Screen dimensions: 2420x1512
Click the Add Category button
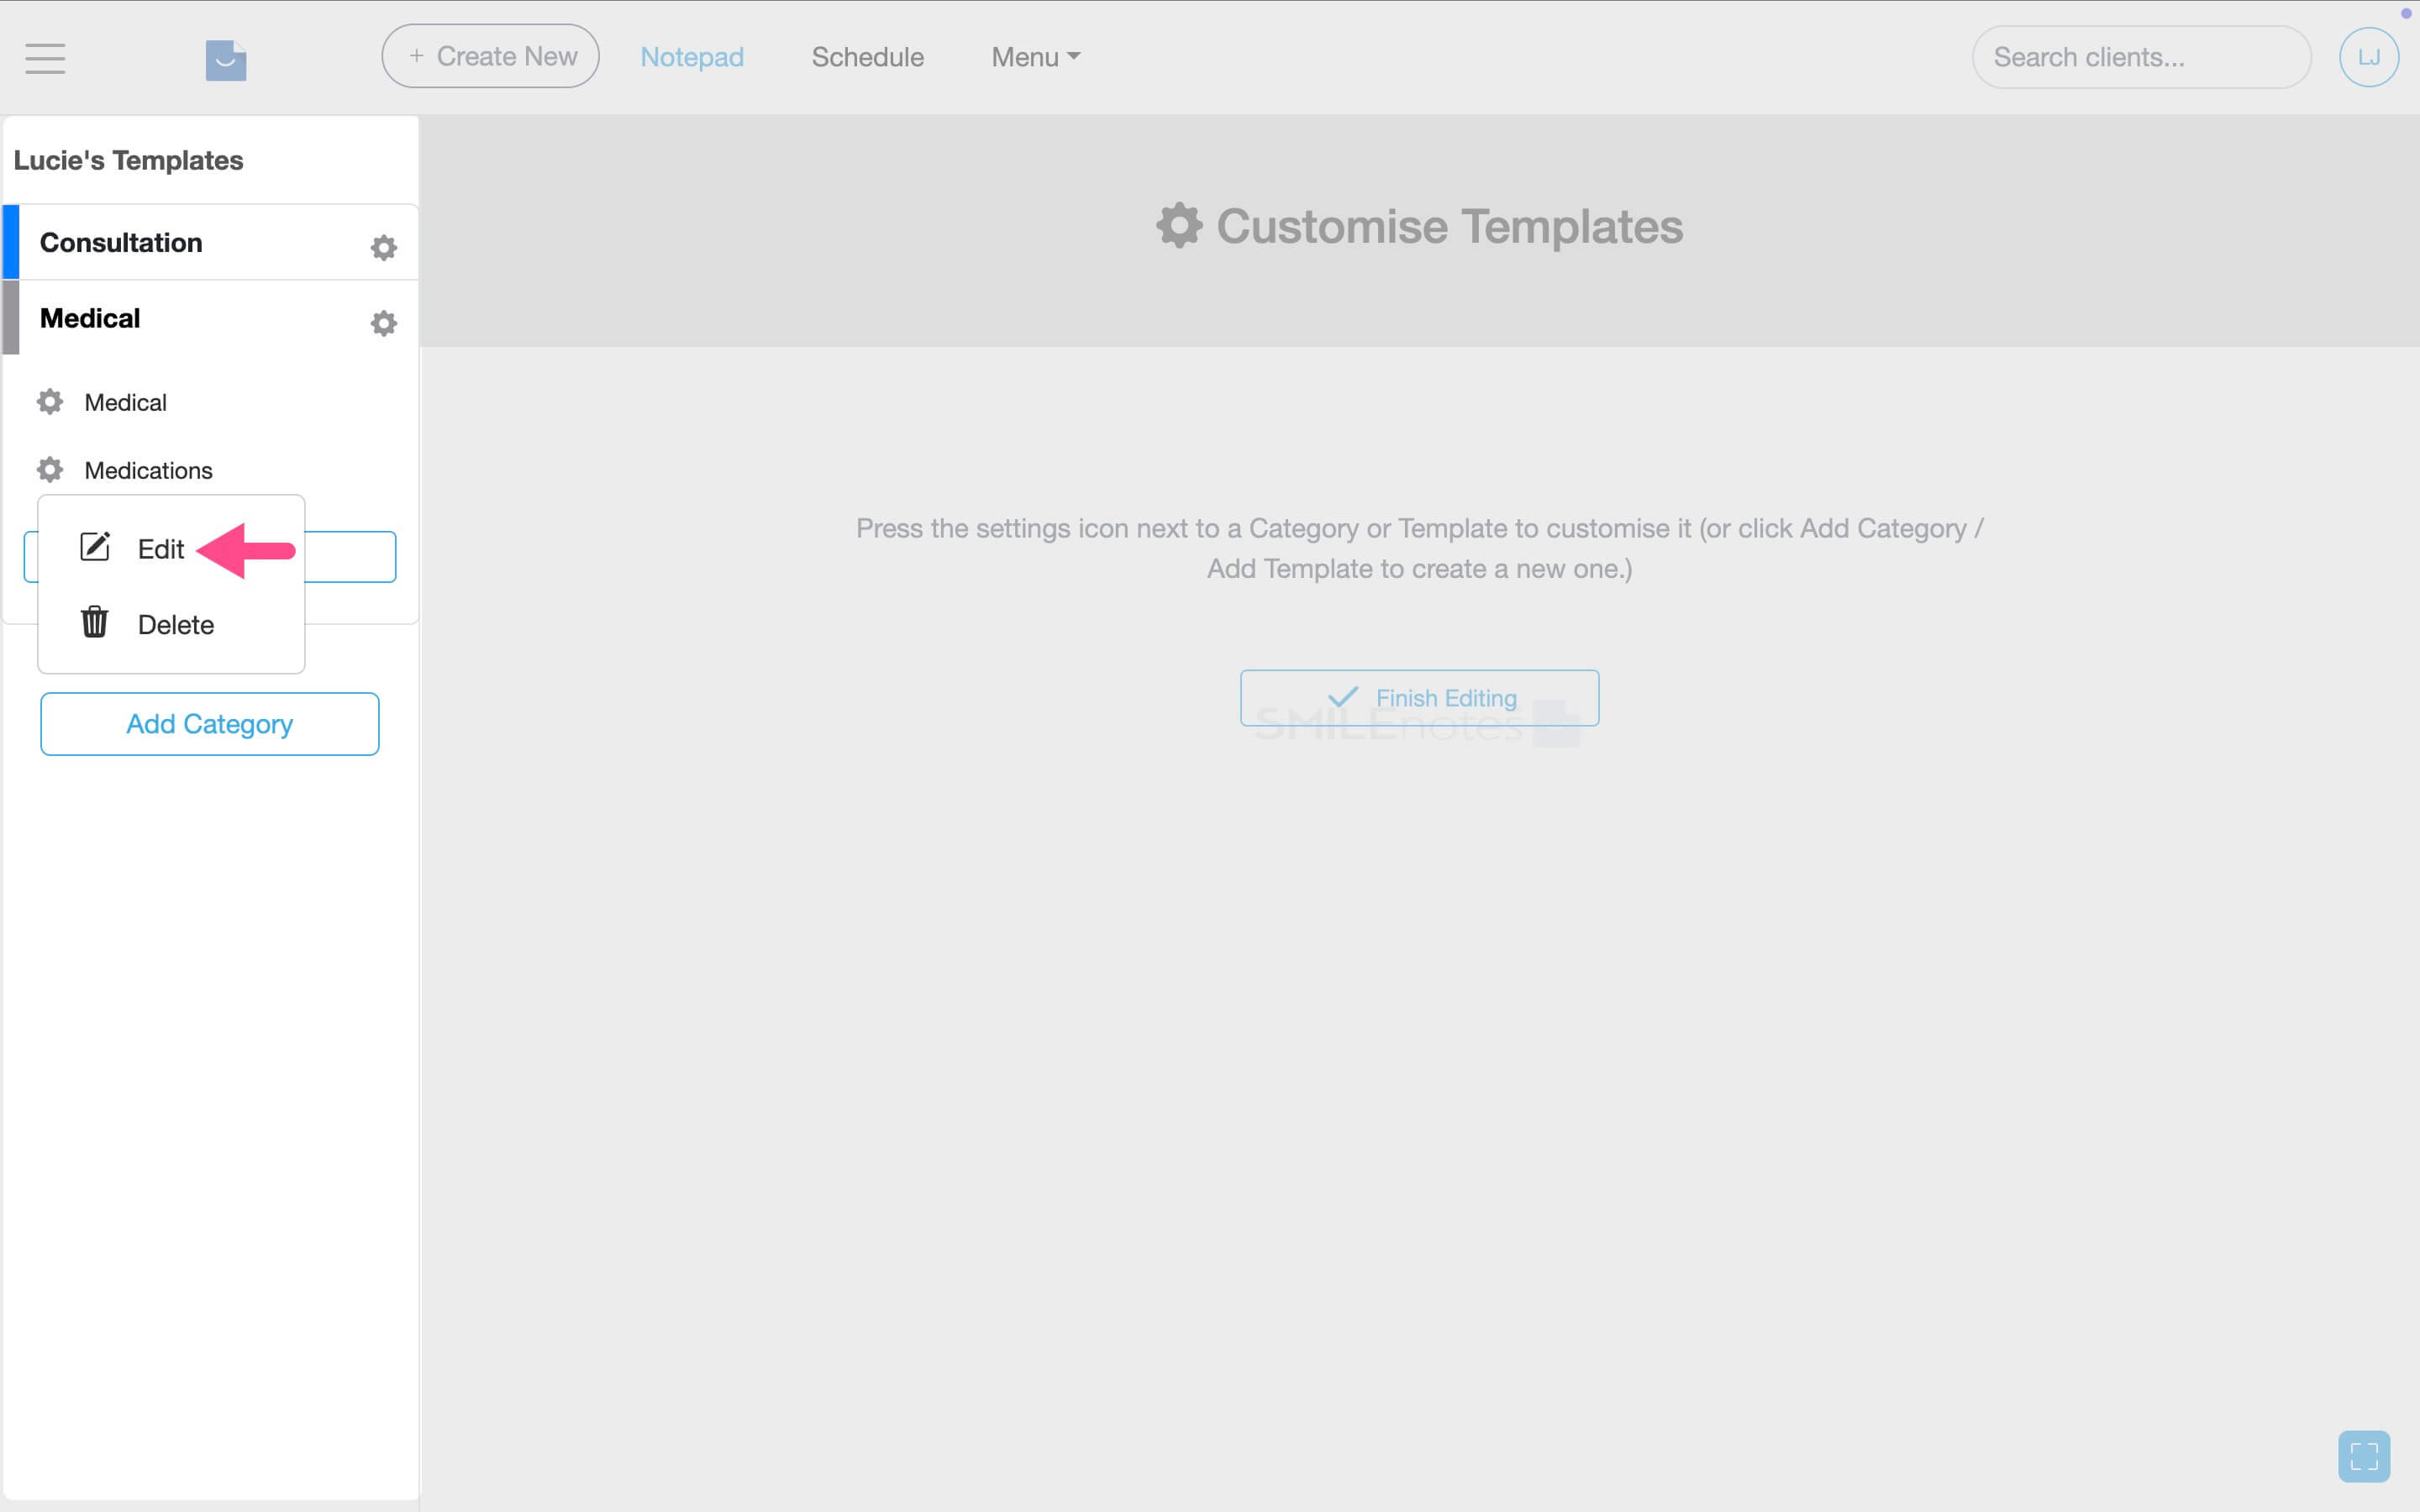tap(209, 723)
